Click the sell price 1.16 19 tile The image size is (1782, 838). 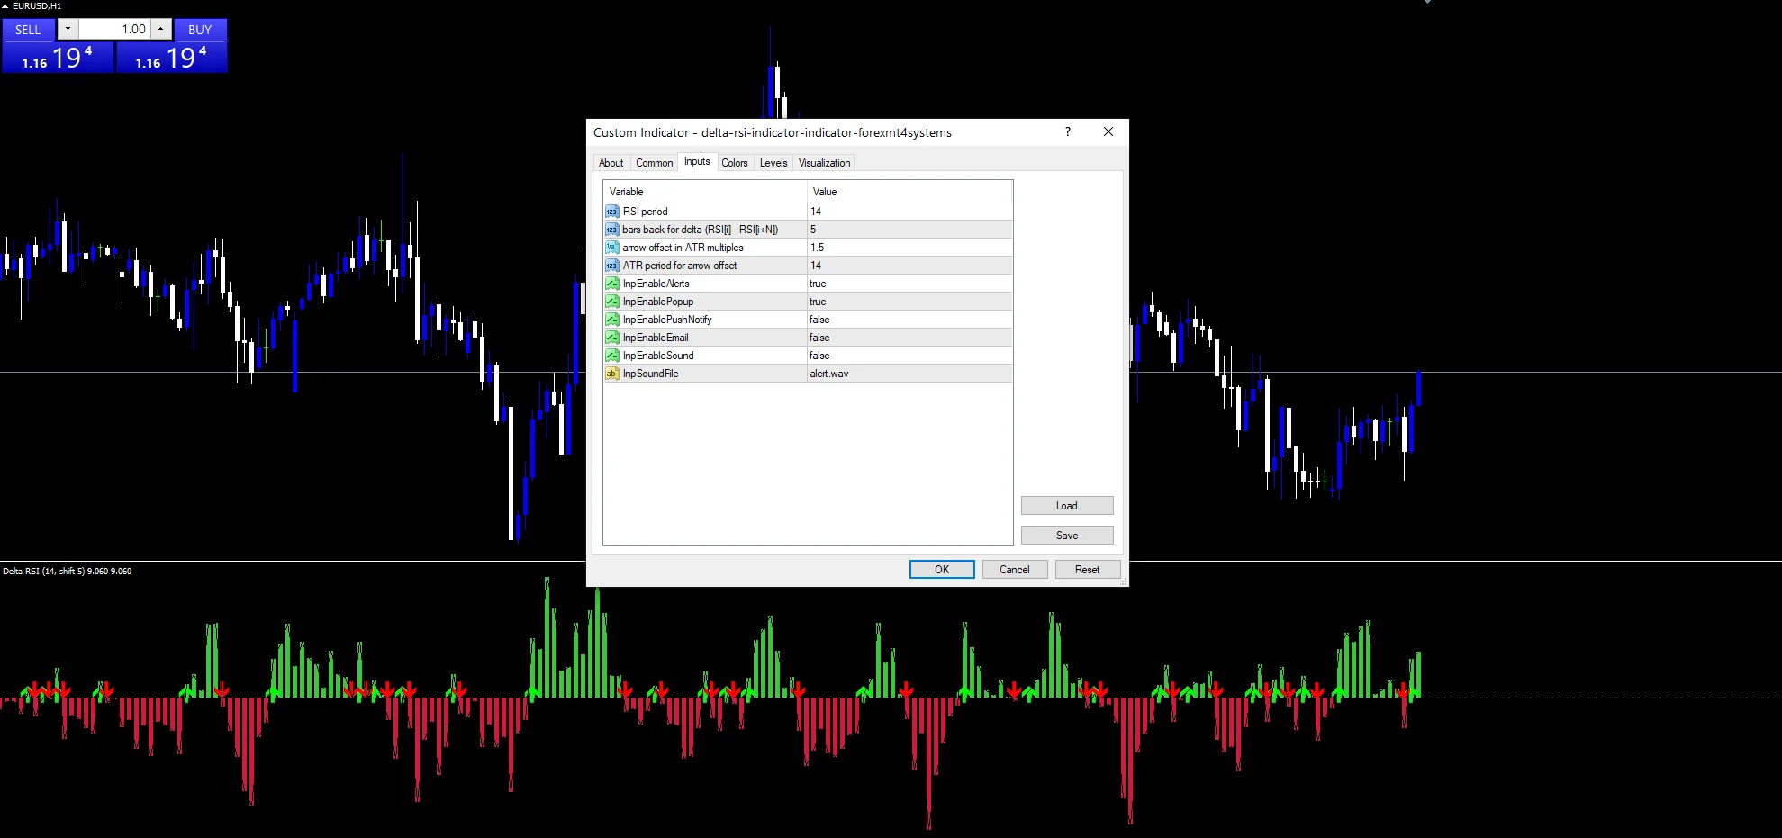coord(58,58)
